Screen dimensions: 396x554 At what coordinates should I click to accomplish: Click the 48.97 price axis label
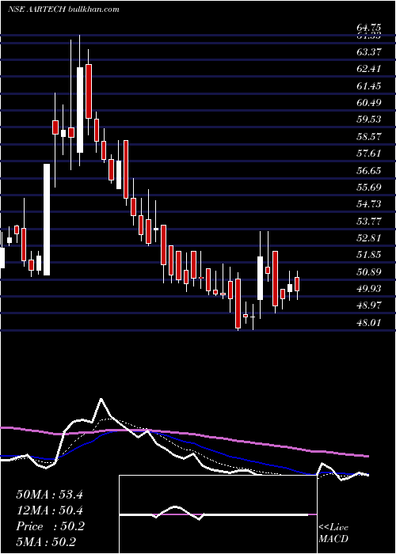(369, 305)
